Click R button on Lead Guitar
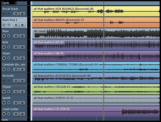This screenshot has height=122, width=161. [x=16, y=114]
